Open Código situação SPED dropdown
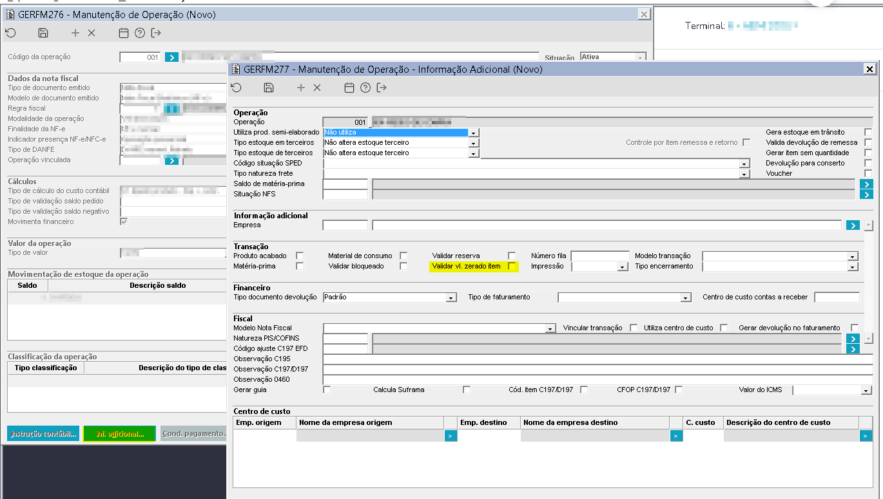Image resolution: width=883 pixels, height=499 pixels. tap(744, 164)
